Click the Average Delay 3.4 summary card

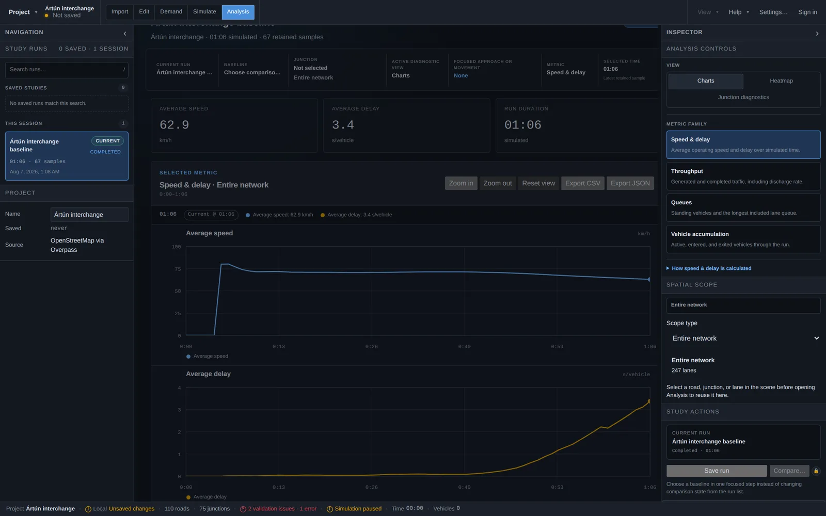(407, 125)
